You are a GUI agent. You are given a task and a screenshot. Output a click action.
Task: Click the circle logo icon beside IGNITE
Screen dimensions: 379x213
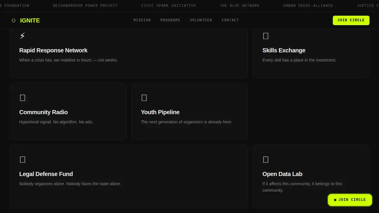[x=14, y=20]
